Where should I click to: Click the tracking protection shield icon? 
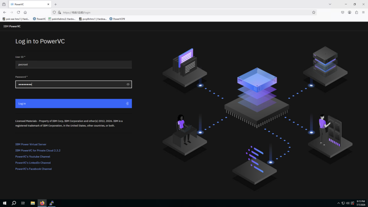(x=54, y=13)
